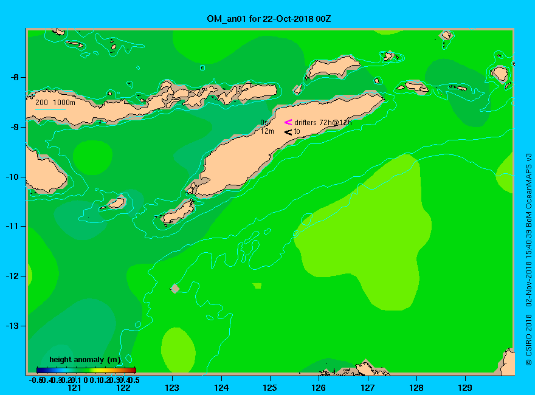Screen dimensions: 535x395
Task: Click the height anomaly color bar
Action: 86,370
